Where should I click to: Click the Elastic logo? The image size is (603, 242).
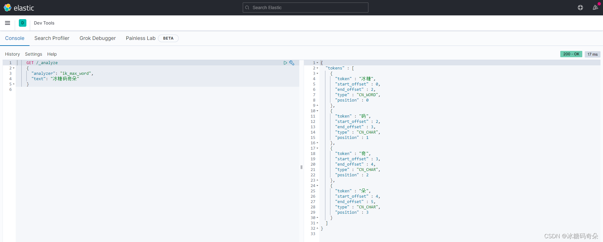pos(19,8)
